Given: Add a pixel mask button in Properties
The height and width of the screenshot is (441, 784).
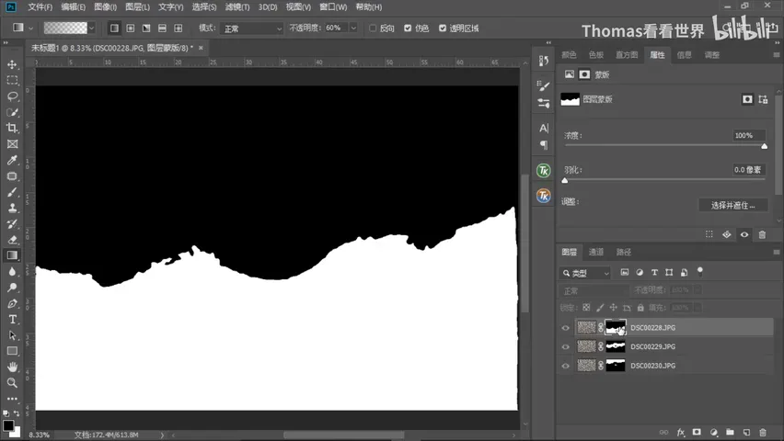Looking at the screenshot, I should (747, 99).
